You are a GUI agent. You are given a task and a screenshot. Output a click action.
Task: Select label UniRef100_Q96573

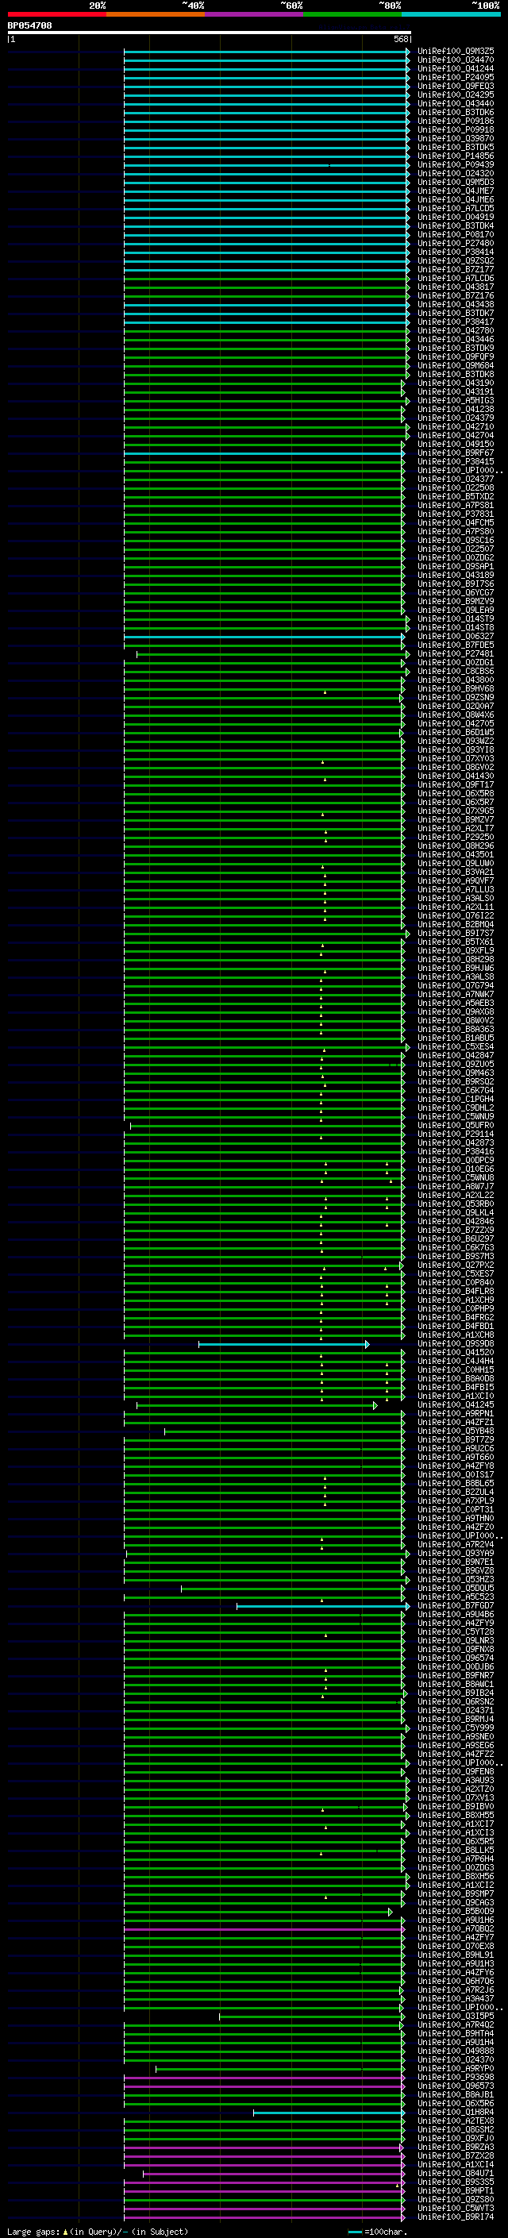point(456,2085)
